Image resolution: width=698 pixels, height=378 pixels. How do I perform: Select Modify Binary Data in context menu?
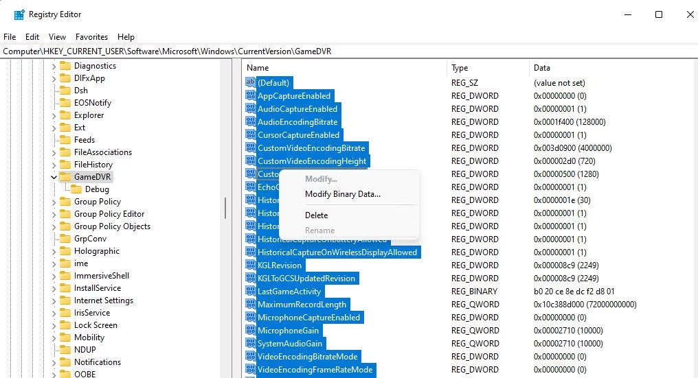click(x=342, y=194)
